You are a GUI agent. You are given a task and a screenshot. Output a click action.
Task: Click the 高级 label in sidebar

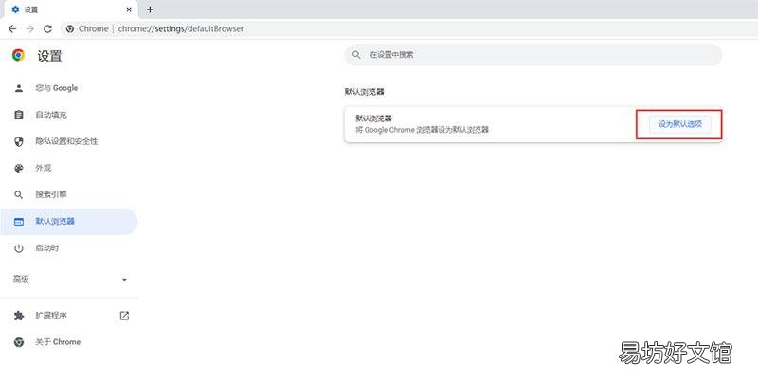(x=21, y=279)
